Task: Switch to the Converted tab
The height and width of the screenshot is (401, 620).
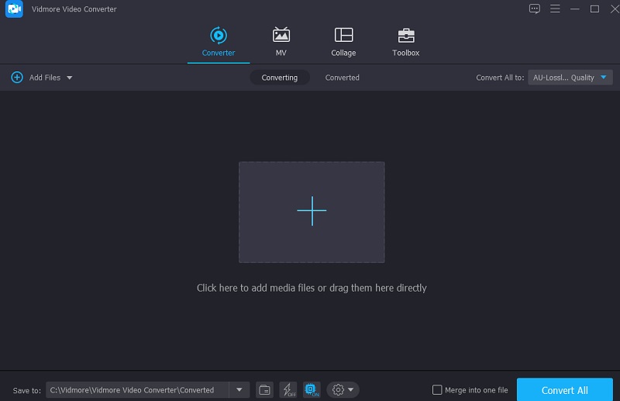Action: (x=342, y=78)
